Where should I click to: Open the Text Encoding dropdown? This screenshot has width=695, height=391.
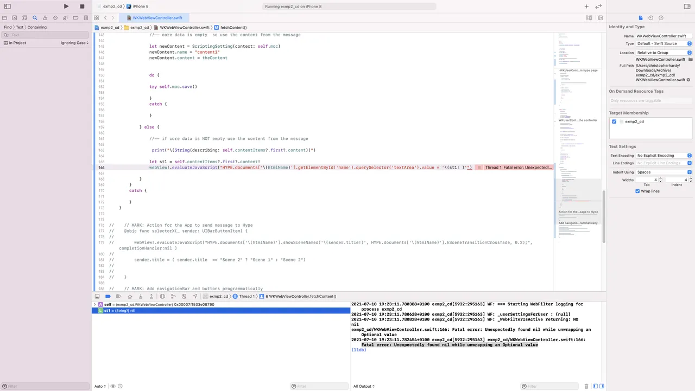(664, 156)
